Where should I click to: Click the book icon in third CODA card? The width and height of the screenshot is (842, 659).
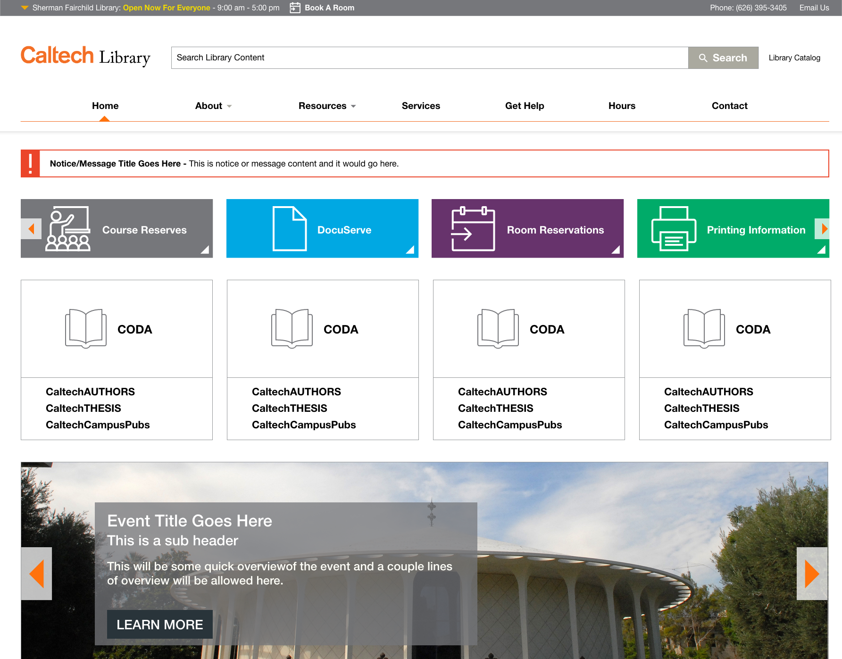click(498, 329)
